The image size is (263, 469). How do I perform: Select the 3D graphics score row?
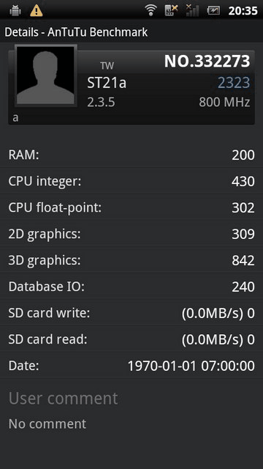pyautogui.click(x=131, y=260)
